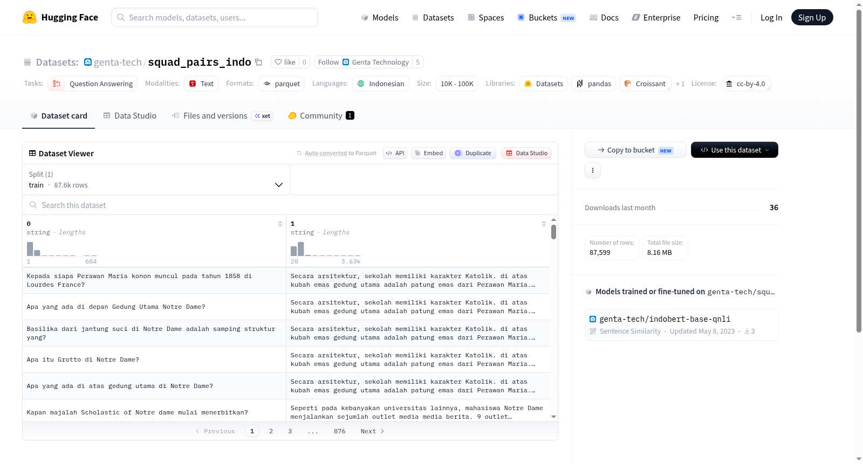Viewport: 863px width, 464px height.
Task: Copy dataset name with the copy icon
Action: coord(258,62)
